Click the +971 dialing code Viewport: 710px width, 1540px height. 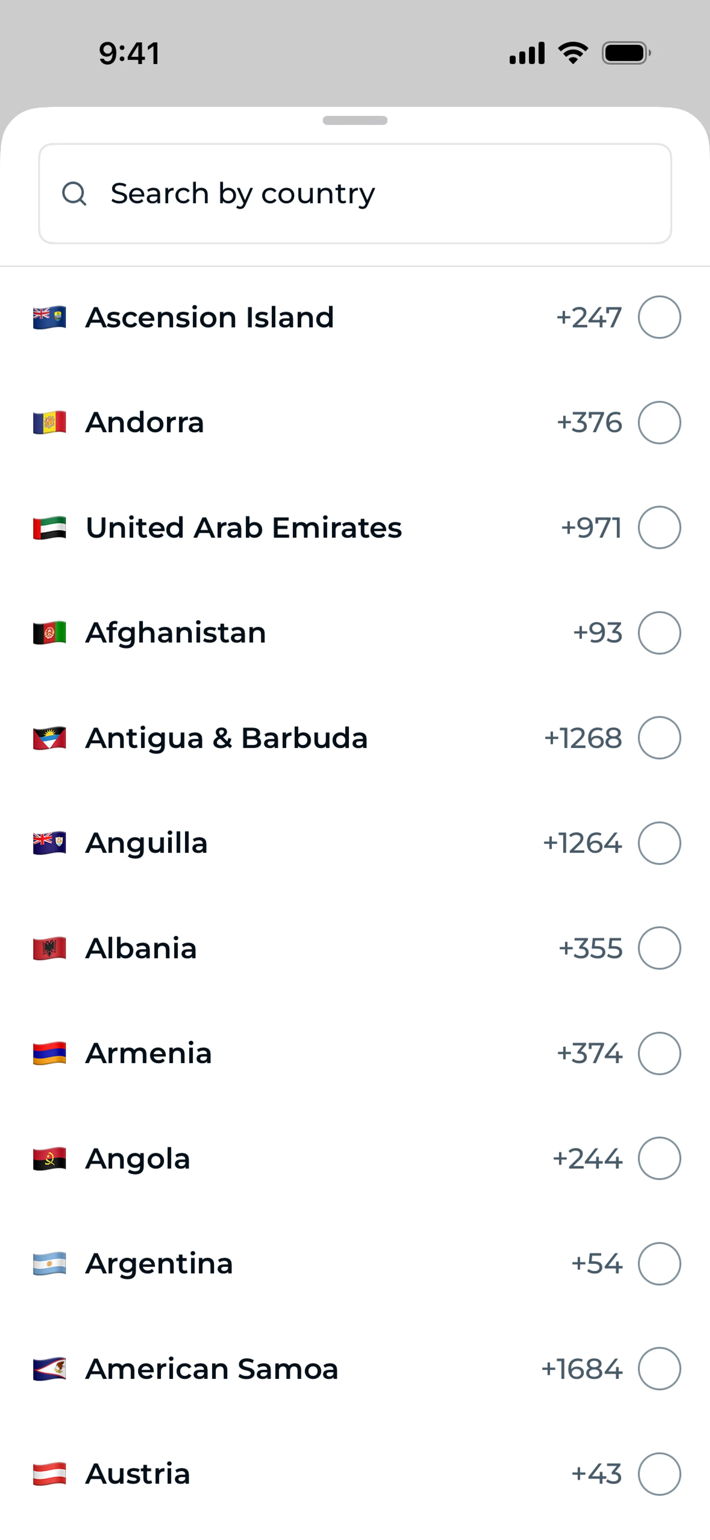[x=591, y=528]
